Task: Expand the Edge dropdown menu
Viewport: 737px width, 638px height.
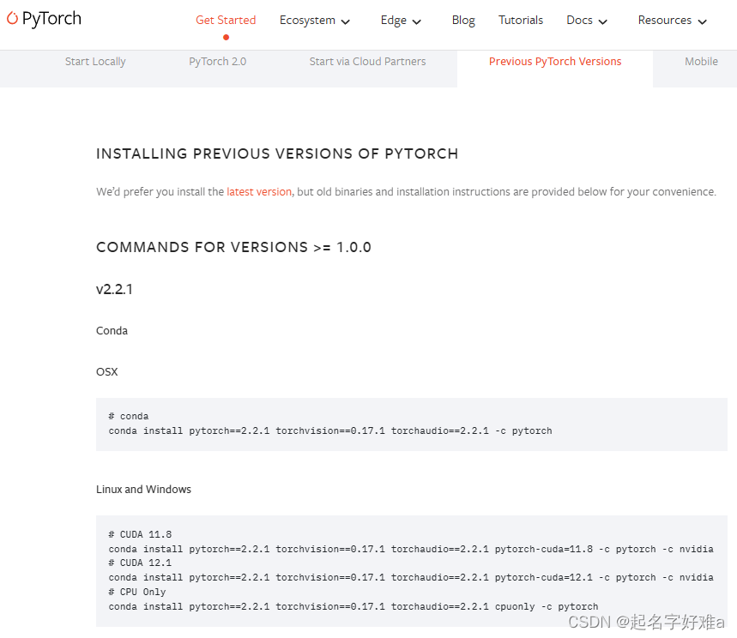Action: click(401, 21)
